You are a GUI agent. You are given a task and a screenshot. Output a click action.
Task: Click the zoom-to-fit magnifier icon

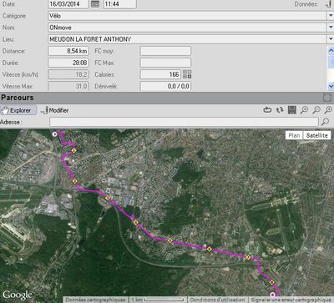coord(304,110)
